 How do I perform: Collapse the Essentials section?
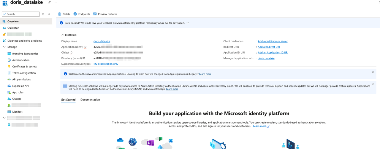point(63,35)
